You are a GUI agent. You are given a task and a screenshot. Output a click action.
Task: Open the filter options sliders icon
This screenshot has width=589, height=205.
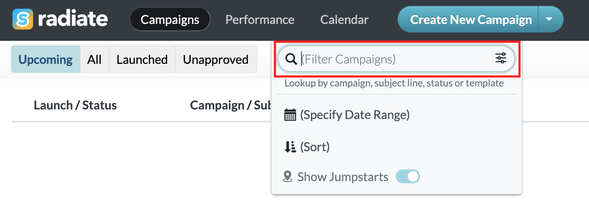pyautogui.click(x=501, y=58)
